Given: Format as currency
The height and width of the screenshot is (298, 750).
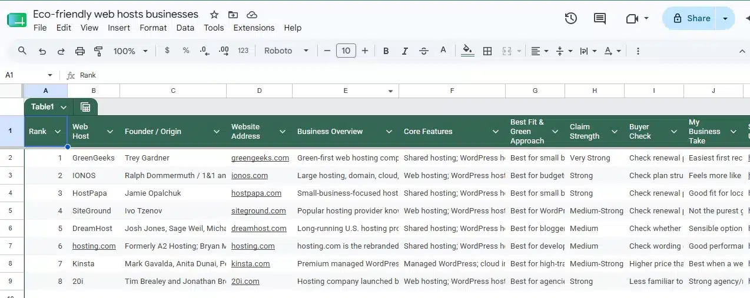Looking at the screenshot, I should [167, 51].
